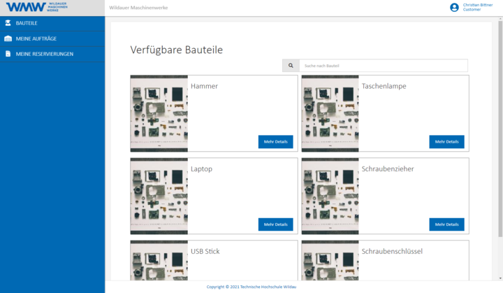The width and height of the screenshot is (503, 293).
Task: Open Mehr Details on Schraubenzieher card
Action: (446, 224)
